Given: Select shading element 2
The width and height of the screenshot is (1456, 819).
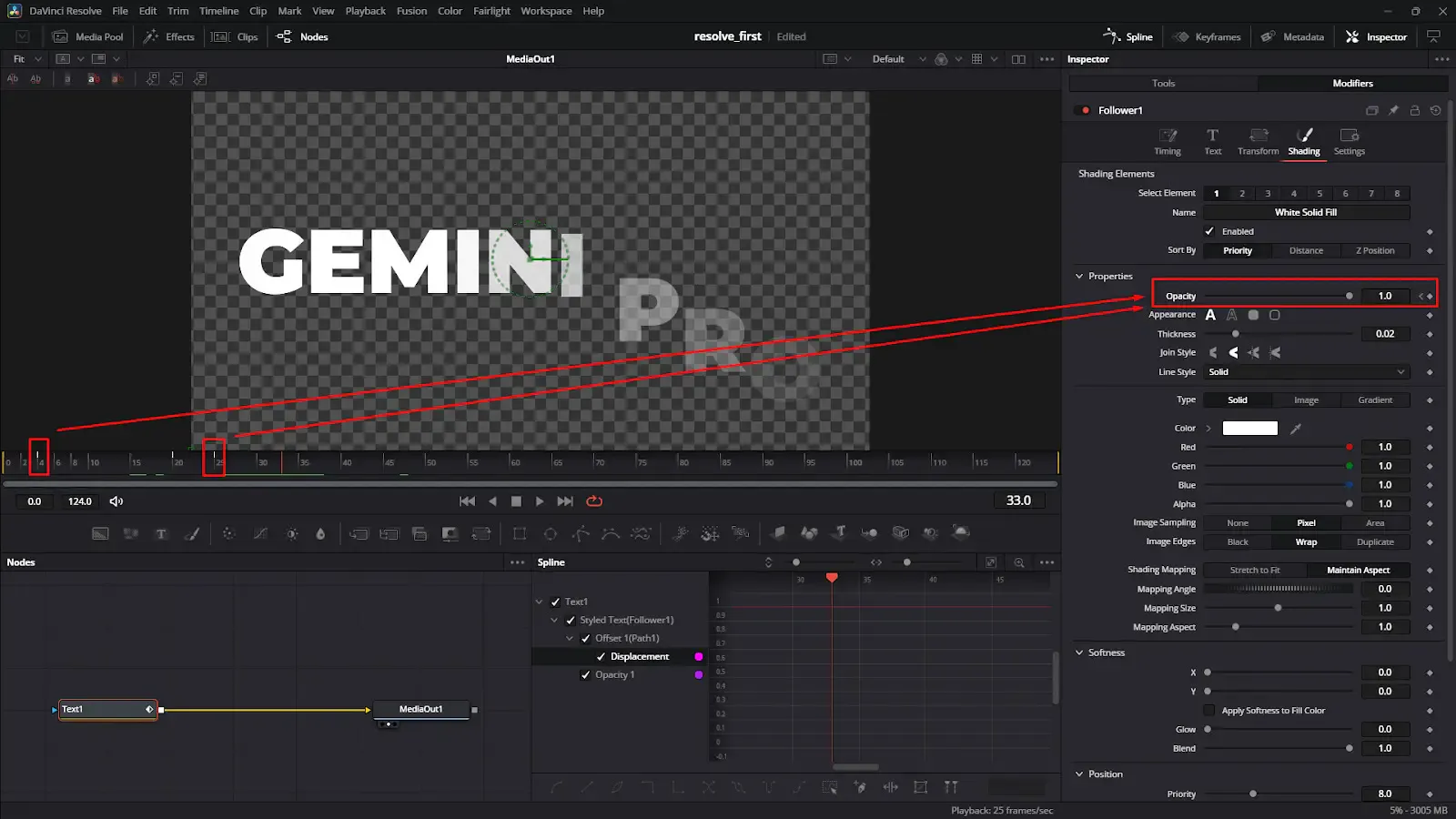Looking at the screenshot, I should pos(1241,193).
